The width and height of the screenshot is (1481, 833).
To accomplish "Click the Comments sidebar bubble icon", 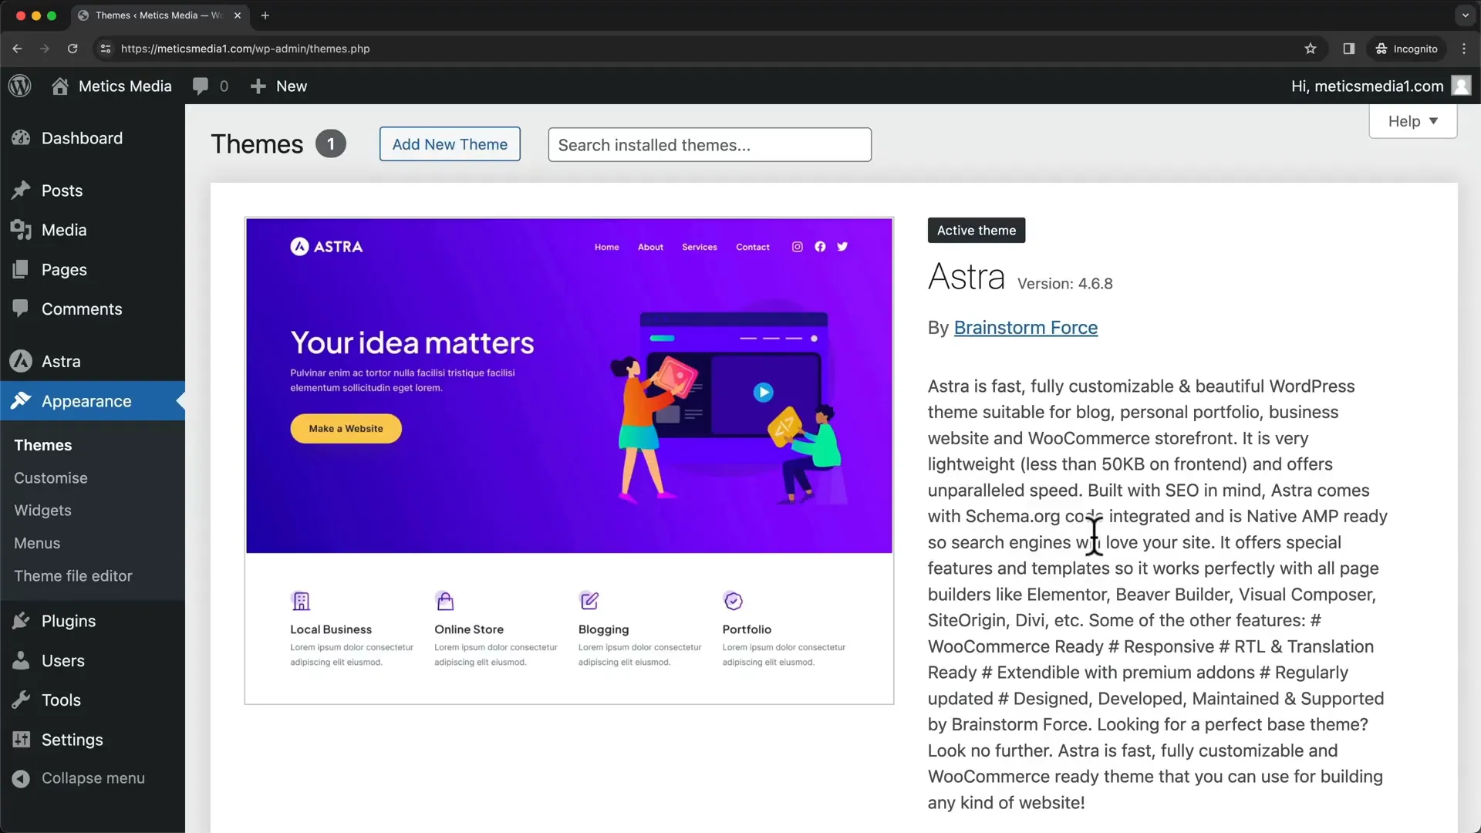I will (21, 309).
